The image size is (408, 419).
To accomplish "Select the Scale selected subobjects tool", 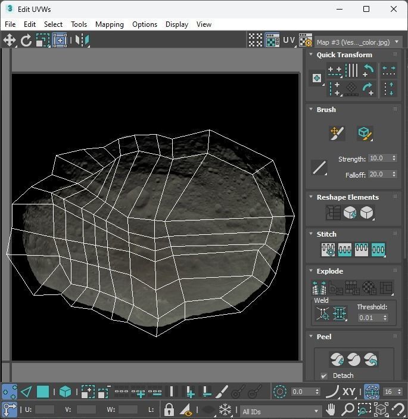I will point(43,41).
